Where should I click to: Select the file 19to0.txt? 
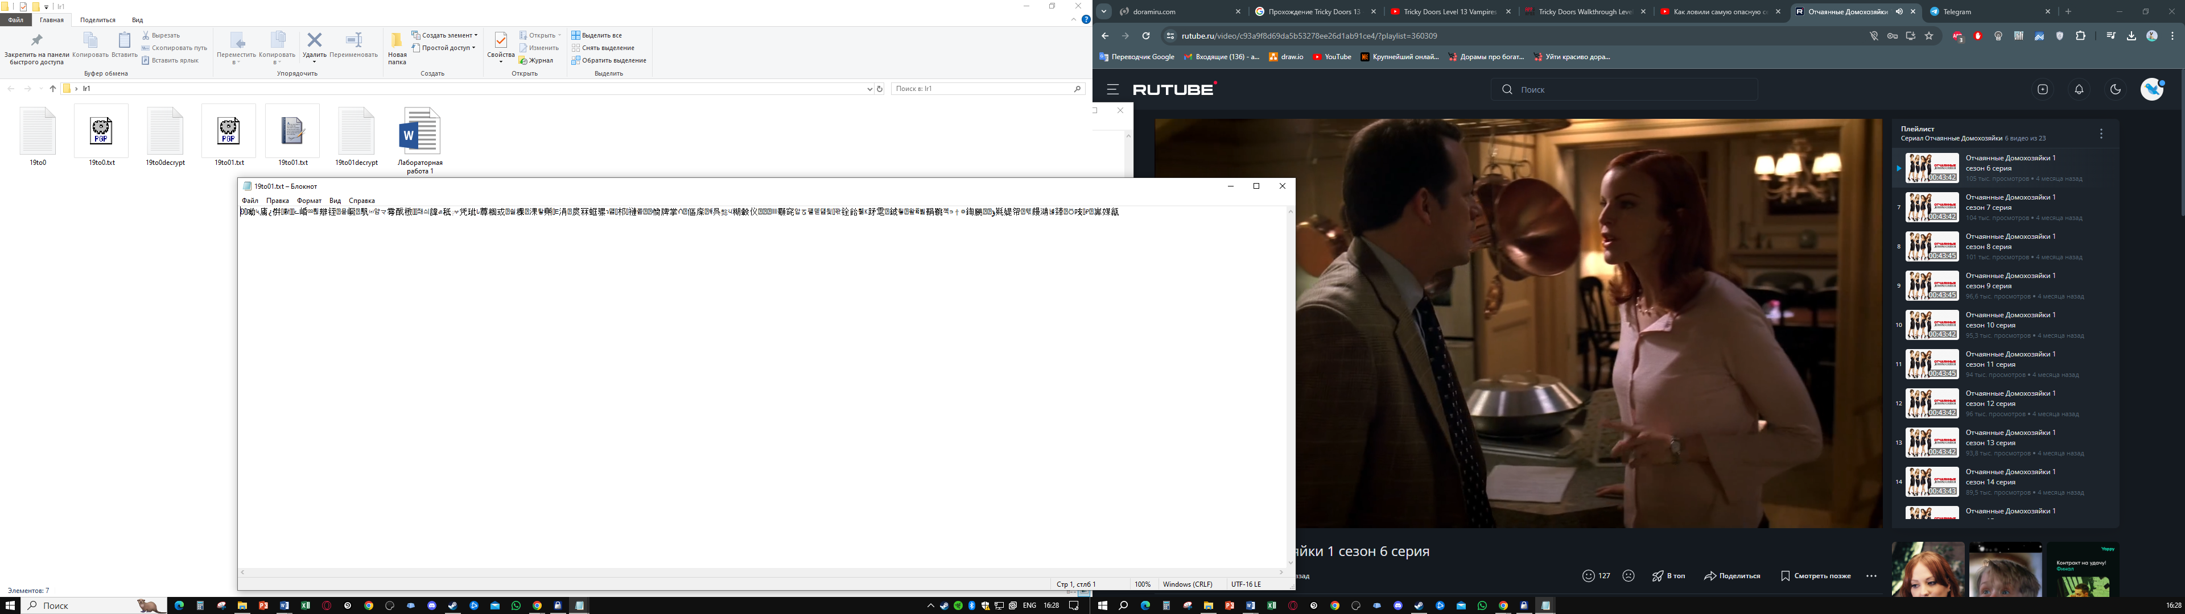point(102,136)
